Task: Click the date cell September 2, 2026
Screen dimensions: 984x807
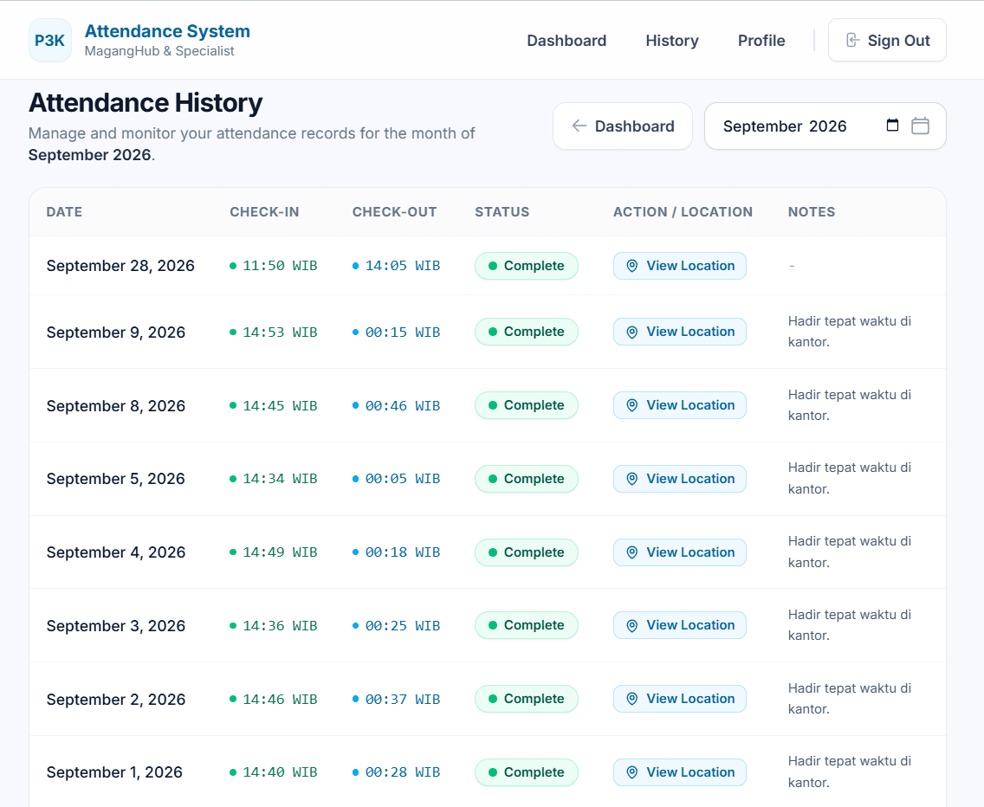Action: (x=116, y=699)
